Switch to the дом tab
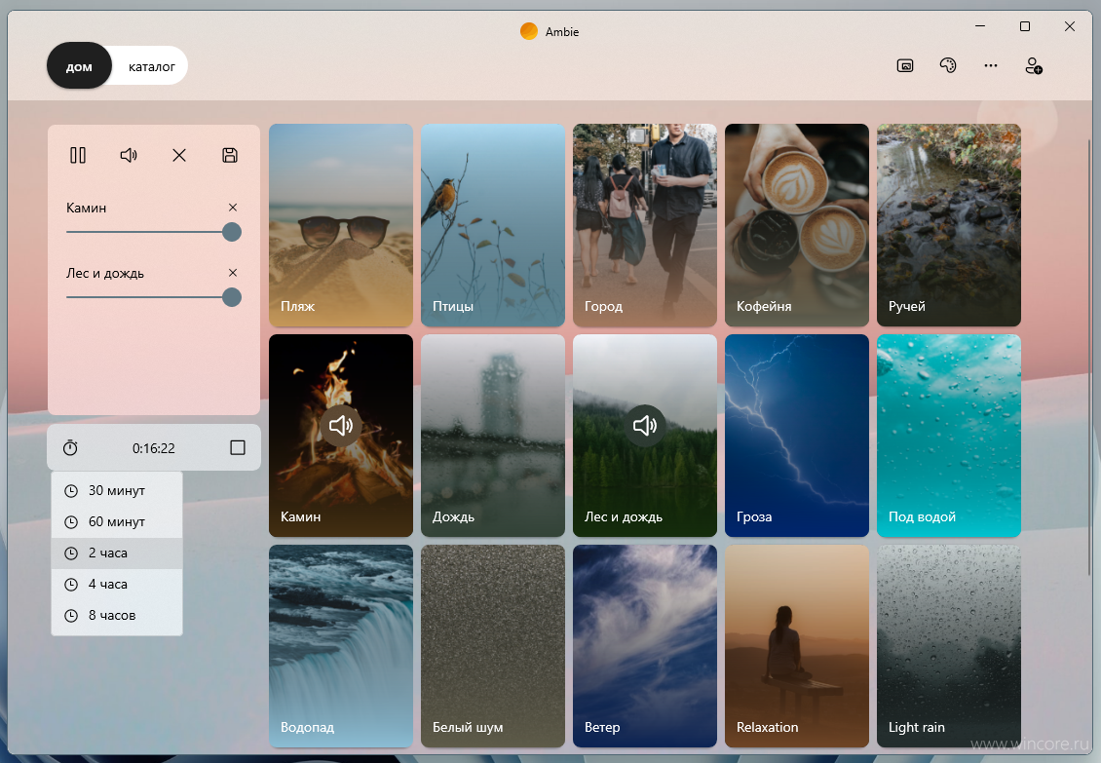The width and height of the screenshot is (1101, 763). [x=79, y=66]
